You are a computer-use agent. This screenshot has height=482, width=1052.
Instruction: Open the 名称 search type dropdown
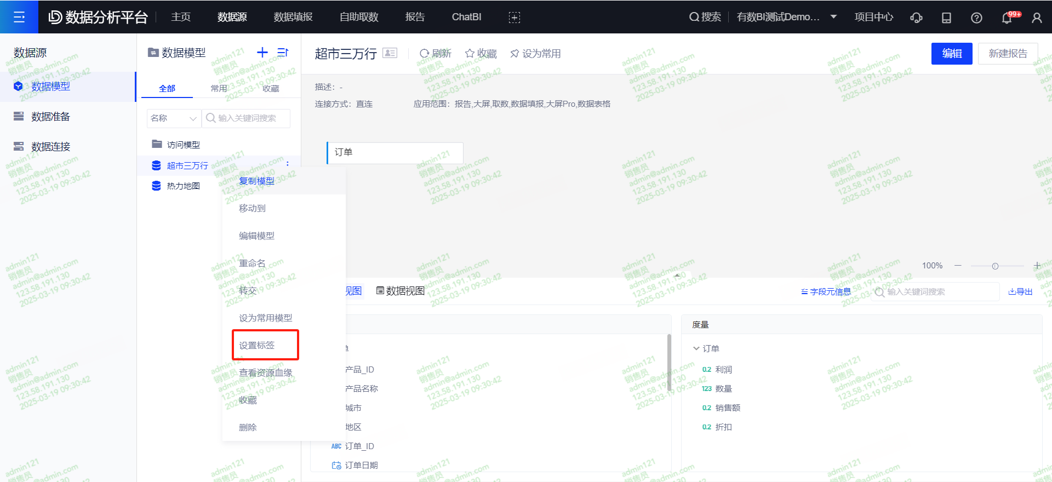(x=173, y=118)
